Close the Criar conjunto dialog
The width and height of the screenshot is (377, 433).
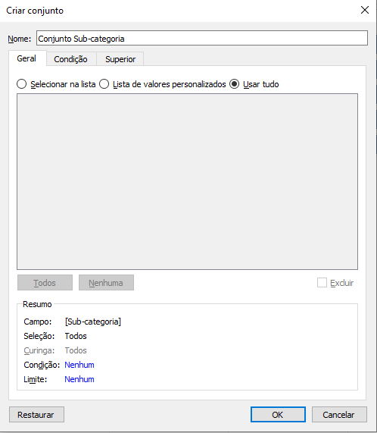(365, 10)
